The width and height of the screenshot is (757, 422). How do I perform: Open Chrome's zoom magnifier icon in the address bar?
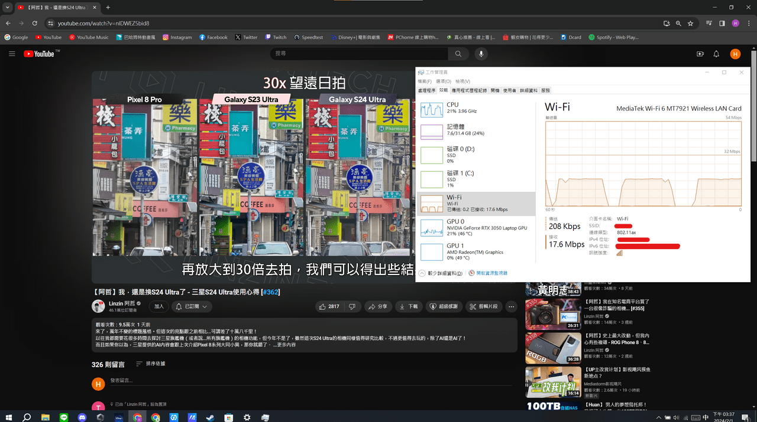[x=678, y=23]
